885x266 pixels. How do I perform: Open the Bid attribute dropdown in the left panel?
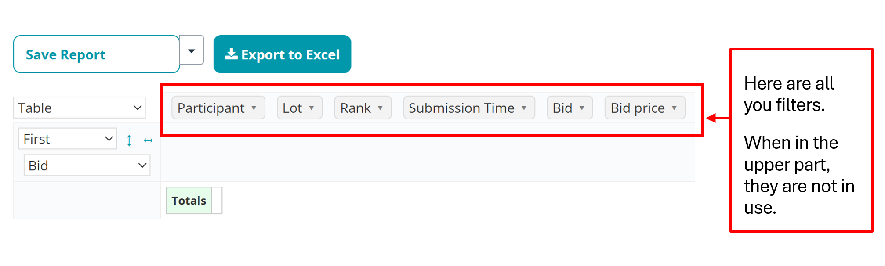click(87, 165)
